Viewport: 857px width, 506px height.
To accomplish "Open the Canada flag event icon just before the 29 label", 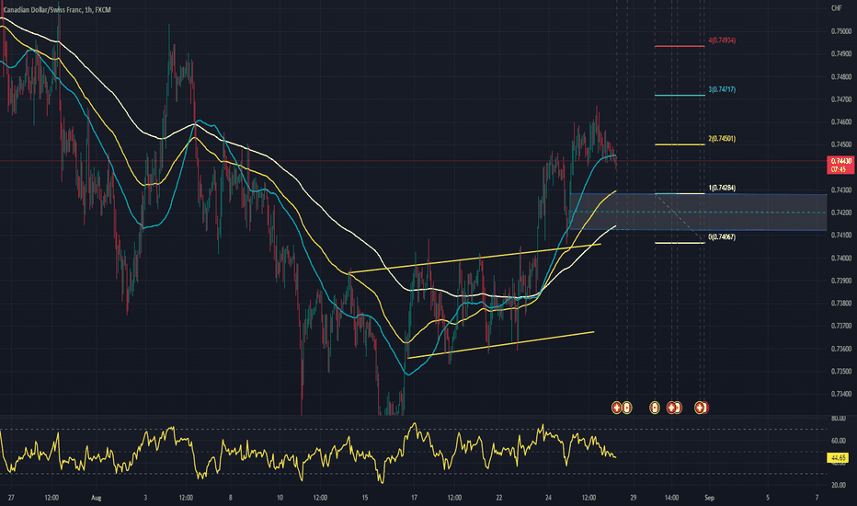I will 627,408.
